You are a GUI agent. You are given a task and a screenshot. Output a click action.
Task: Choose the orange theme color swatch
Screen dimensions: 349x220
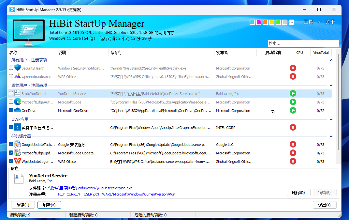[x=265, y=22]
